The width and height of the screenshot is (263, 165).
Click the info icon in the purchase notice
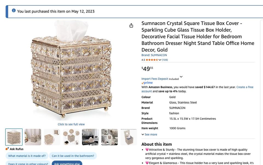14,11
